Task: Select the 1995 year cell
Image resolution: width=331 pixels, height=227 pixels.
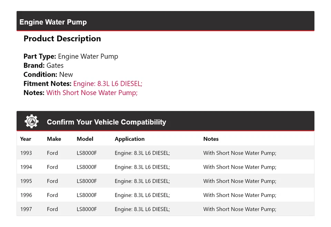Action: [26, 181]
